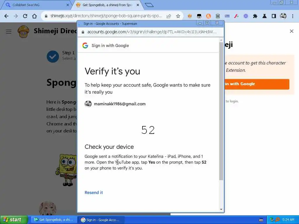299x224 pixels.
Task: Click the round avatar below SpongeBob
Action: pos(48,208)
